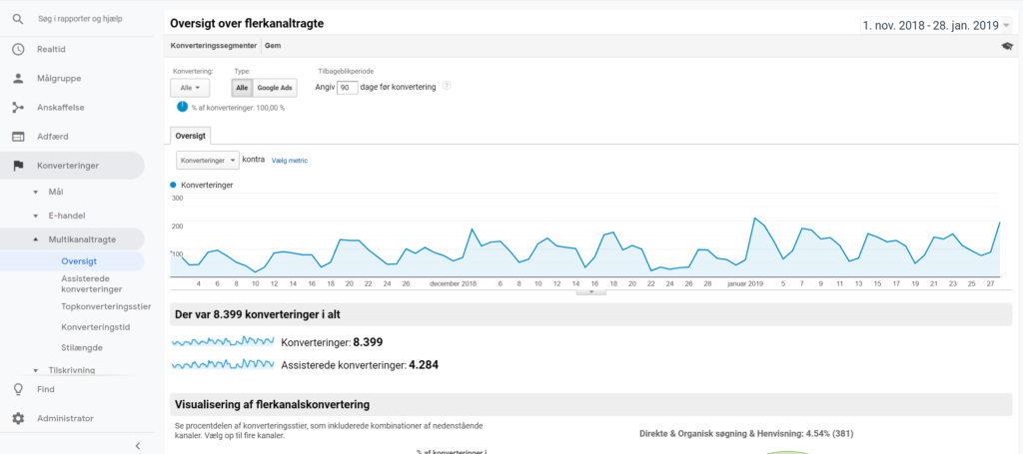Open Konvertering Alle dropdown
The width and height of the screenshot is (1023, 454).
pyautogui.click(x=190, y=87)
